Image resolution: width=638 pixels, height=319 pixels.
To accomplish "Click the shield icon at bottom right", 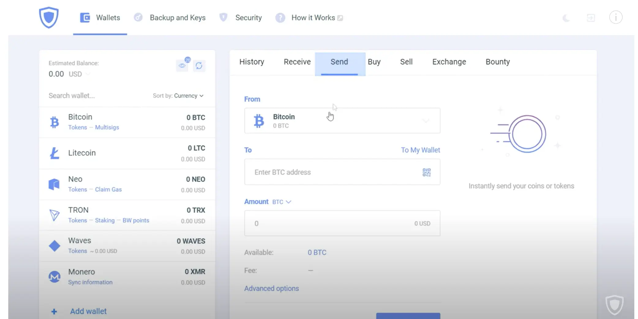I will tap(614, 305).
